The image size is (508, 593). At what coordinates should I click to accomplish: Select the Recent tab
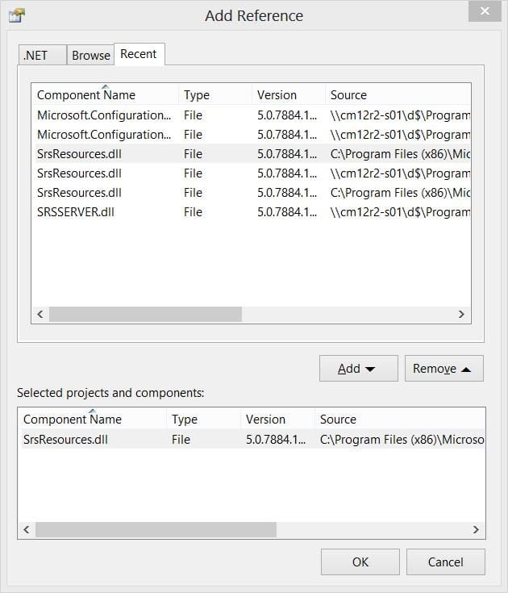(x=139, y=54)
